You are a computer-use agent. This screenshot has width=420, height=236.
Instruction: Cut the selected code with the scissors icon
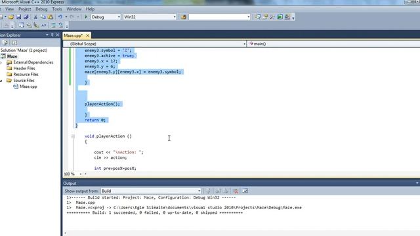click(35, 17)
